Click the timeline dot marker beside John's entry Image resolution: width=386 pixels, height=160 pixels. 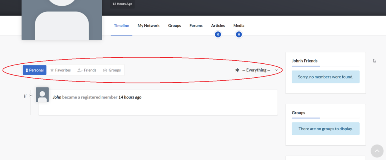[x=31, y=95]
